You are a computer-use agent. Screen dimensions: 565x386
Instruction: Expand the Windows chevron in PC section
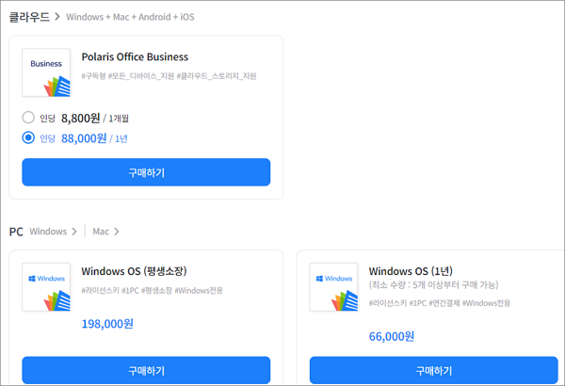coord(74,232)
